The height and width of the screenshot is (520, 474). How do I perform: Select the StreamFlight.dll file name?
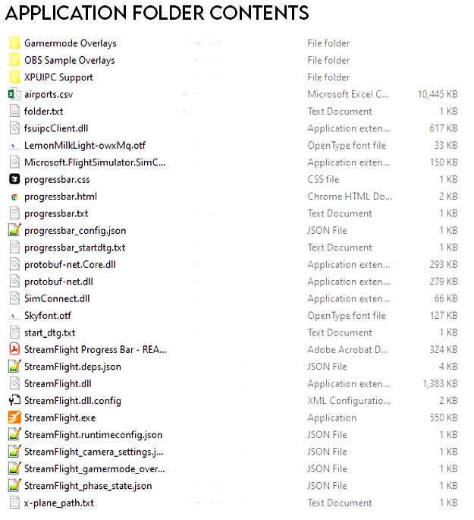tap(58, 383)
